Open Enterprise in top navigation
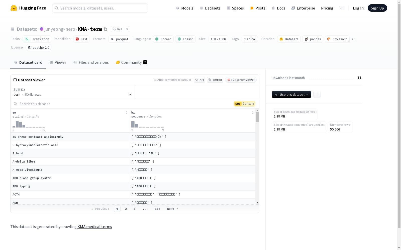This screenshot has height=250, width=401. pos(303,8)
